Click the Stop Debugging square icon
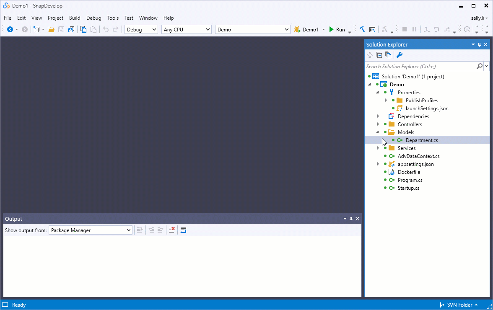 pyautogui.click(x=405, y=29)
